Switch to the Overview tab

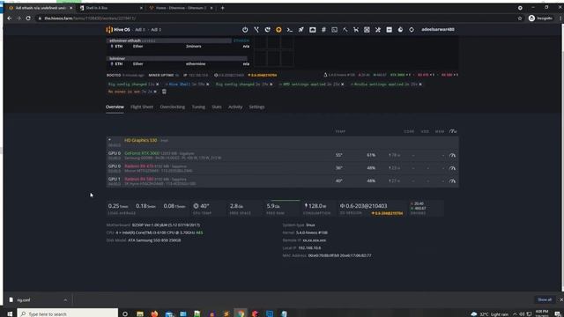click(x=115, y=107)
